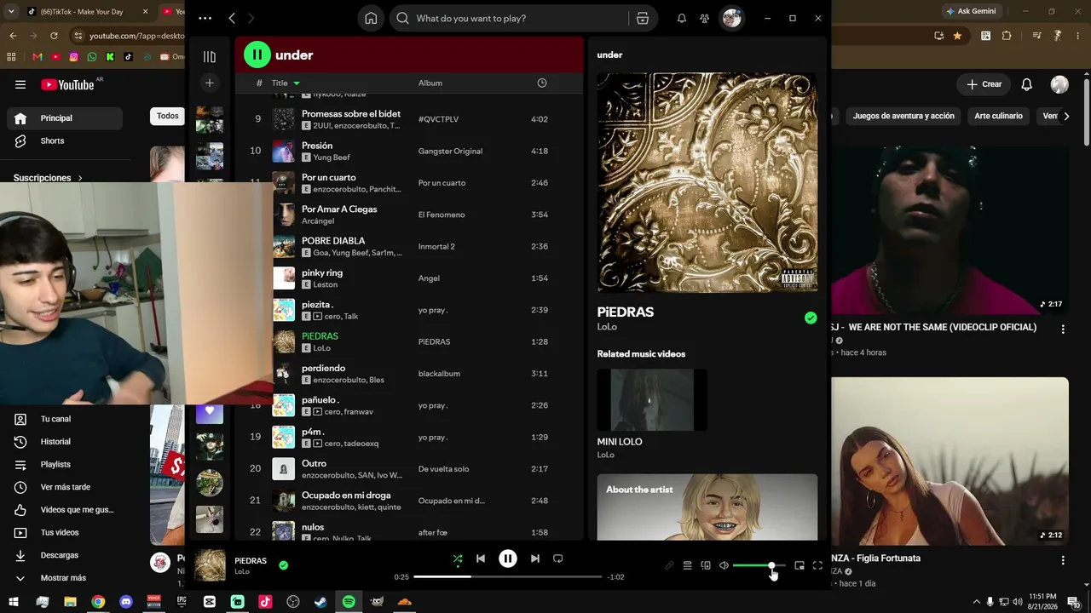The width and height of the screenshot is (1091, 613).
Task: Expand Suscripciones section in YouTube
Action: (x=49, y=178)
